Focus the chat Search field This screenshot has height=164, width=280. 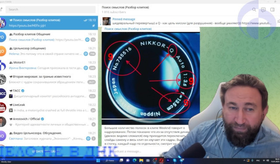(x=51, y=10)
